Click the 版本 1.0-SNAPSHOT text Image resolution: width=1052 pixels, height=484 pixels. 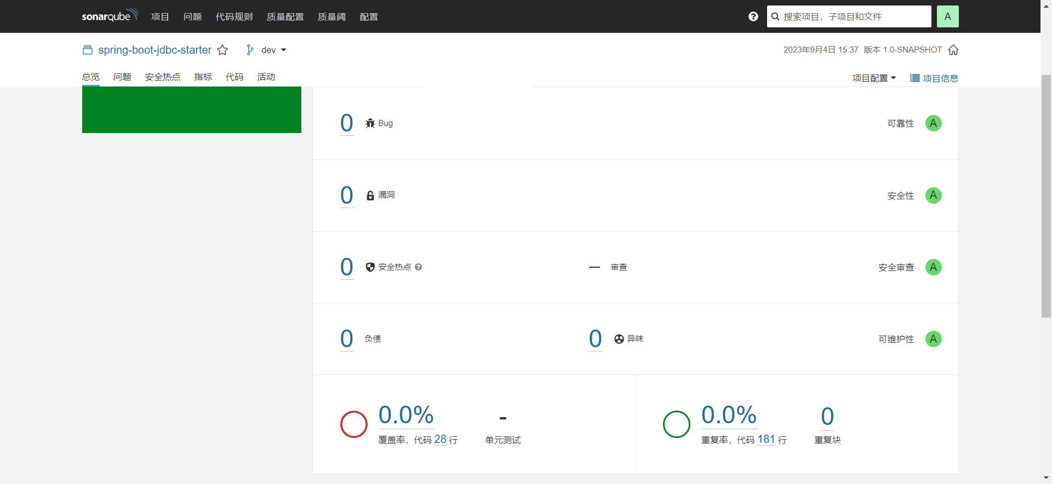[x=903, y=50]
